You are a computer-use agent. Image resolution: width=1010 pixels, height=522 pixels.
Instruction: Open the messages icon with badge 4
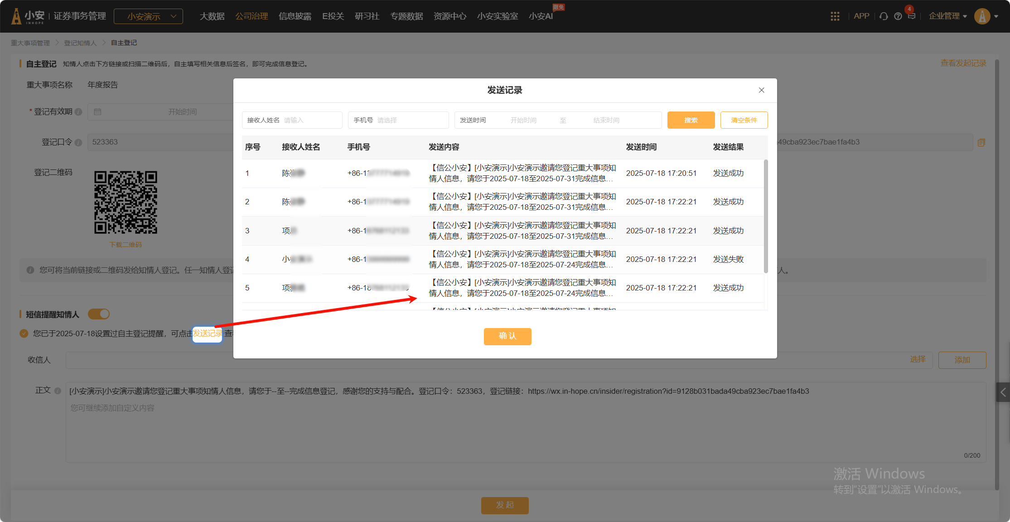point(911,16)
